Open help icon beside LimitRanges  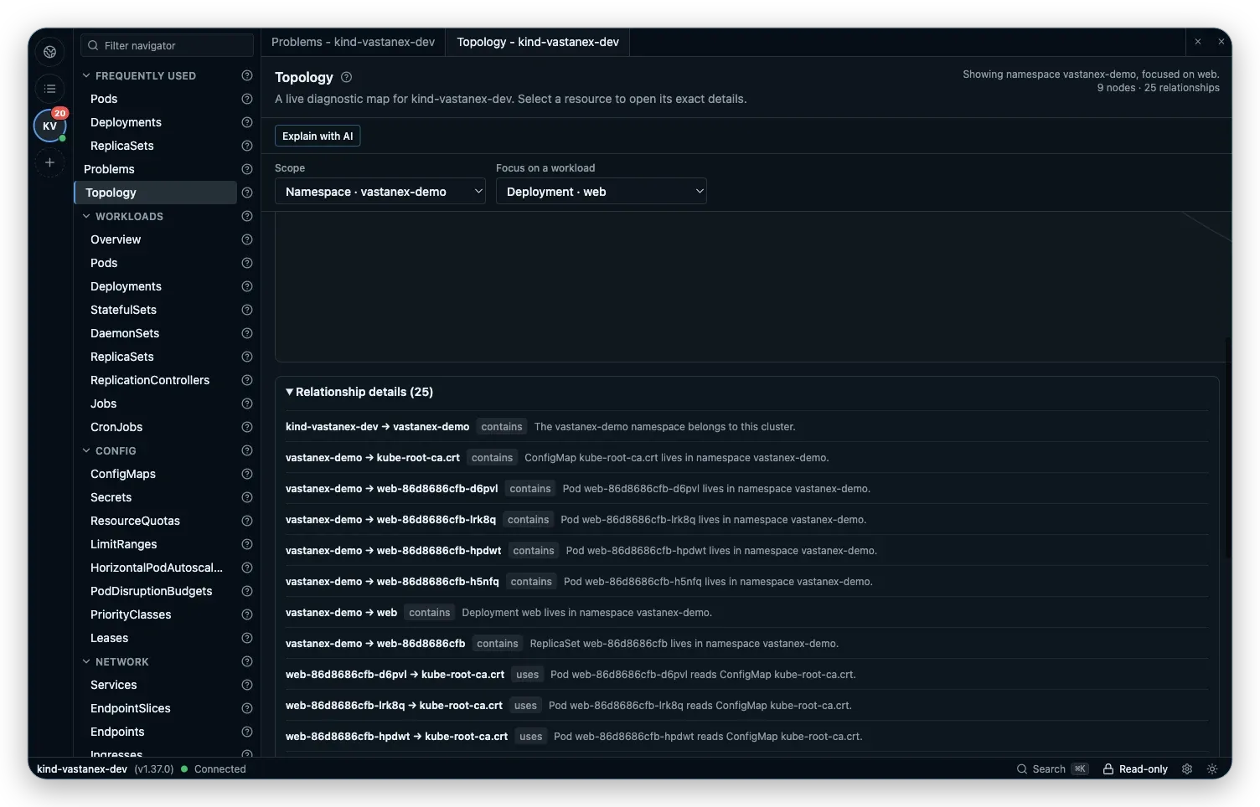pyautogui.click(x=246, y=544)
